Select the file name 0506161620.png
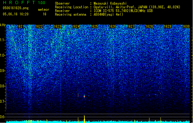 (x=16, y=8)
